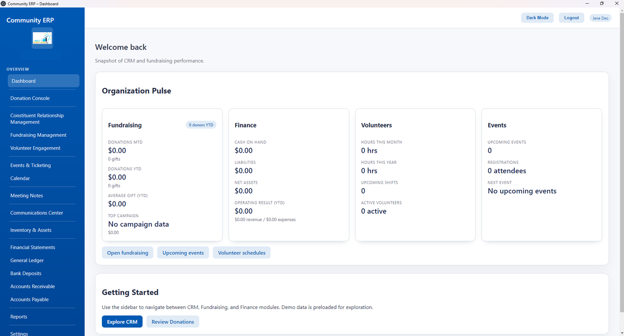Open Reports in sidebar
This screenshot has width=624, height=336.
[x=19, y=317]
